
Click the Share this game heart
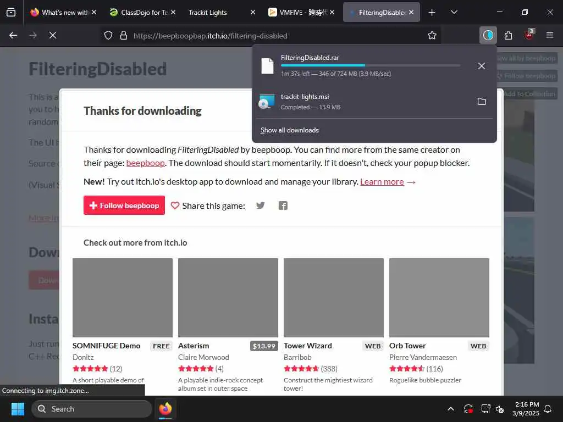(175, 206)
